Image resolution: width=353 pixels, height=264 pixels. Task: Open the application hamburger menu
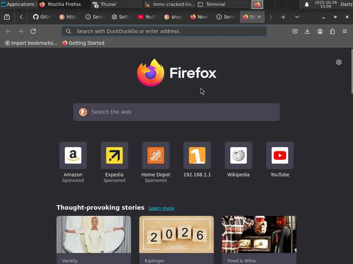pyautogui.click(x=345, y=31)
